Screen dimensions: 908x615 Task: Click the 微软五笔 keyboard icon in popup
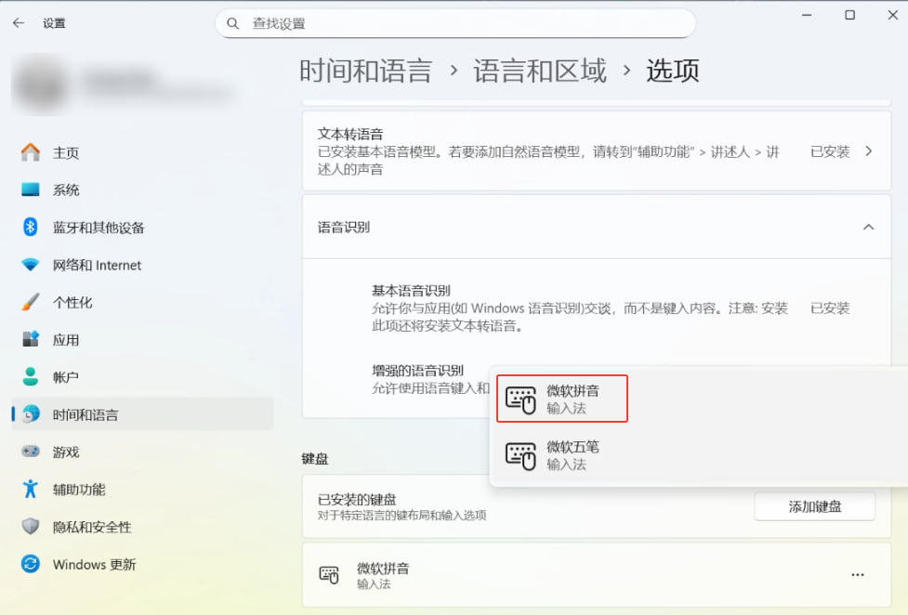point(520,456)
